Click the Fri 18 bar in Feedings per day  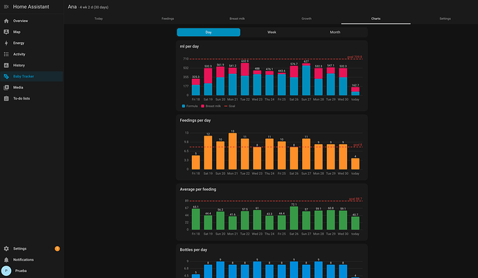(196, 163)
